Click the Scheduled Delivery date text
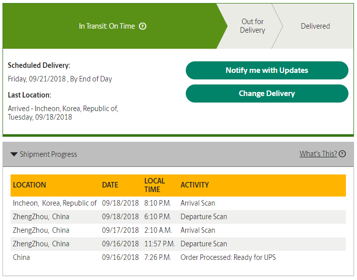The image size is (357, 280). (x=60, y=79)
